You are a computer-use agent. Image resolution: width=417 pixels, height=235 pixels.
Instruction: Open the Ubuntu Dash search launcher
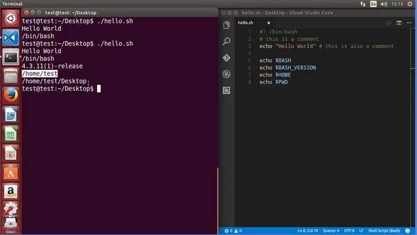click(10, 18)
